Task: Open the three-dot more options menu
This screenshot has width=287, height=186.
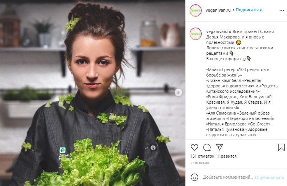Action: [282, 11]
